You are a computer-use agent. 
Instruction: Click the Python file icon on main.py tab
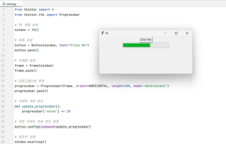pyautogui.click(x=4, y=4)
